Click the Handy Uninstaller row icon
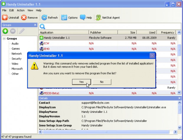Viewport: 183px width, 140px height. 41,38
